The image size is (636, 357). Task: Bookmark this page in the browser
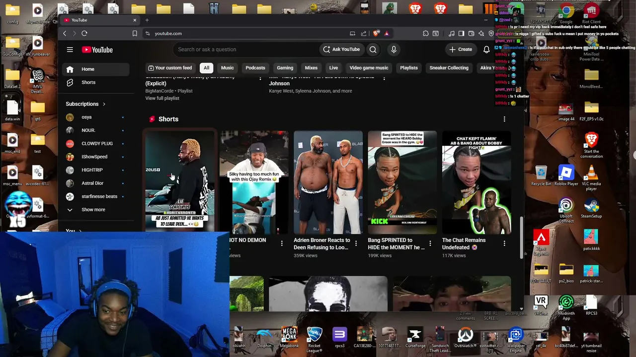[x=135, y=33]
